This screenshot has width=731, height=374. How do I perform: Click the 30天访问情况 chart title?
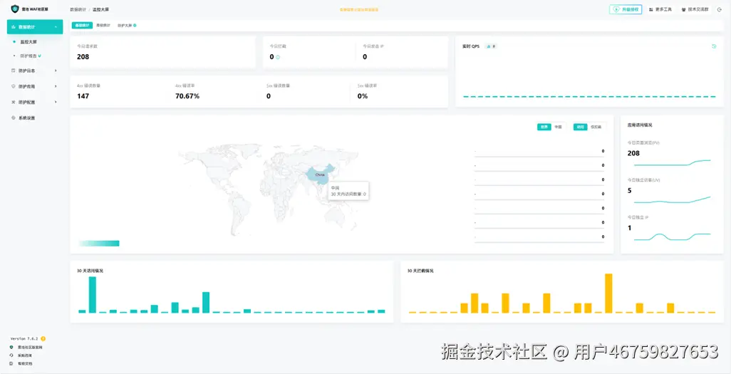point(90,271)
